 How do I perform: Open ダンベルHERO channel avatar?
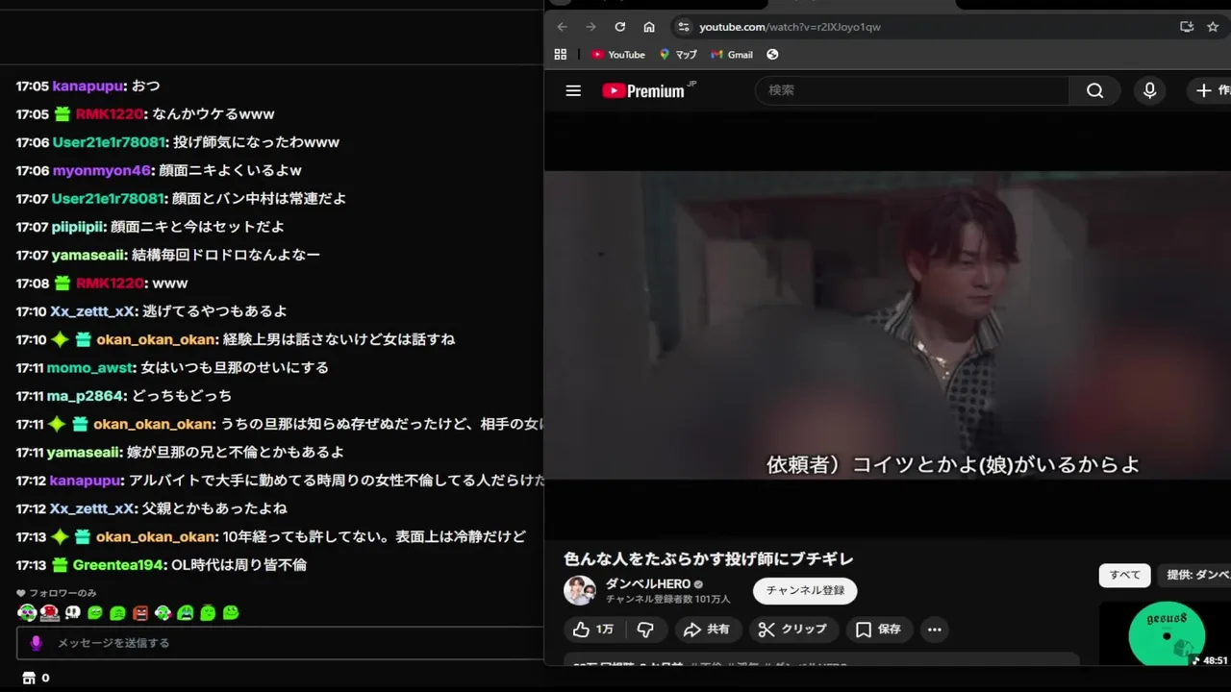coord(580,590)
